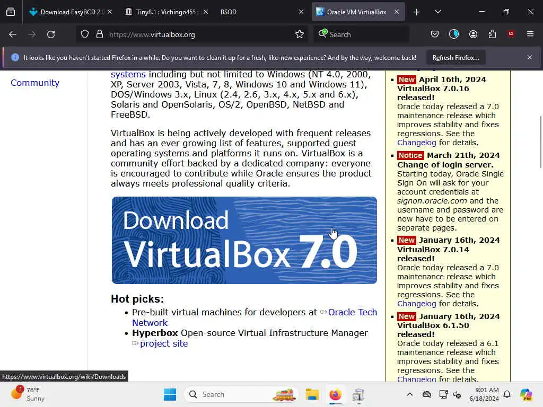Click the blue globe extension icon

454,34
